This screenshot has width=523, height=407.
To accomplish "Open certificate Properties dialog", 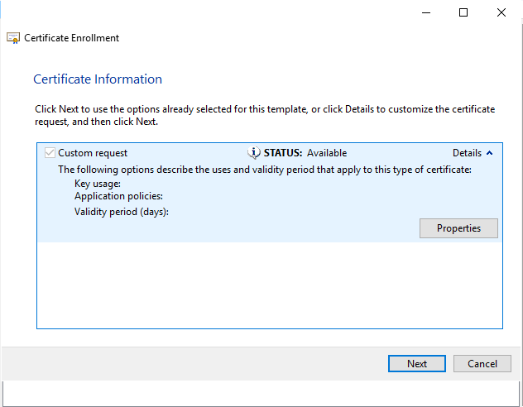I will (458, 228).
